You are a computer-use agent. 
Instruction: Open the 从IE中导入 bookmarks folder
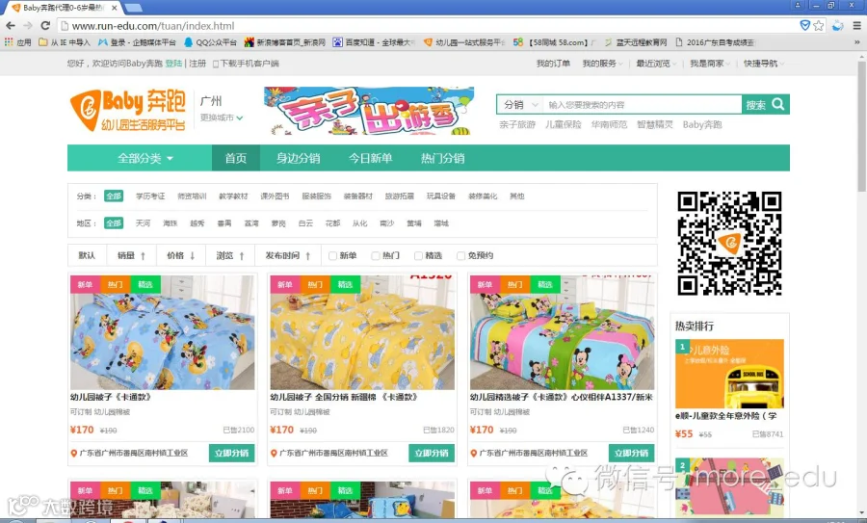(65, 42)
